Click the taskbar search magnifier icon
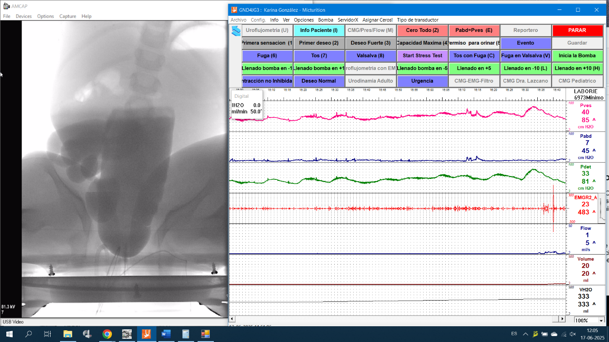The width and height of the screenshot is (609, 342). [x=28, y=334]
